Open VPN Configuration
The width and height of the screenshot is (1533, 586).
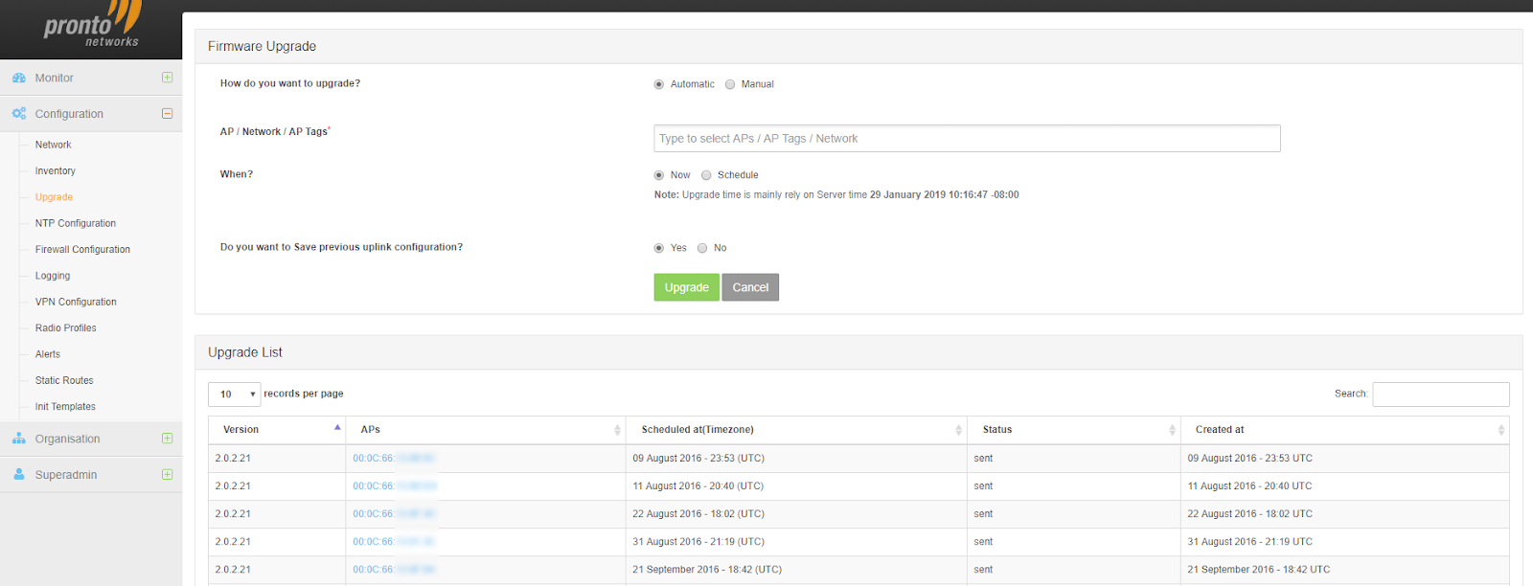tap(76, 302)
